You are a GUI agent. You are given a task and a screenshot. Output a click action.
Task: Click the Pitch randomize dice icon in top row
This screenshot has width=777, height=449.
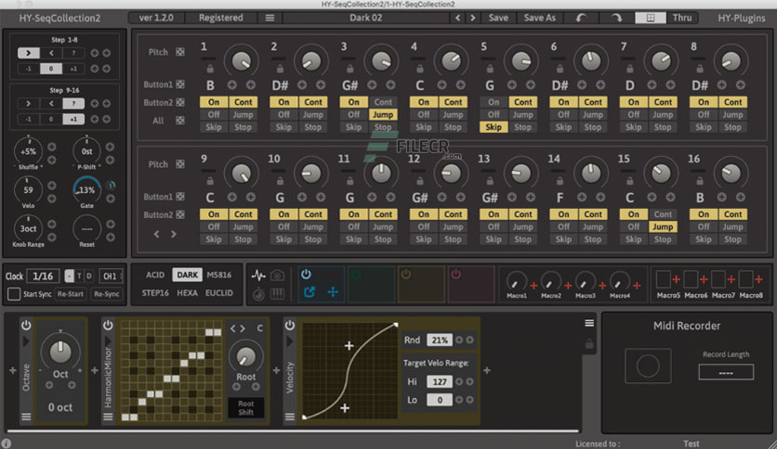tap(180, 52)
